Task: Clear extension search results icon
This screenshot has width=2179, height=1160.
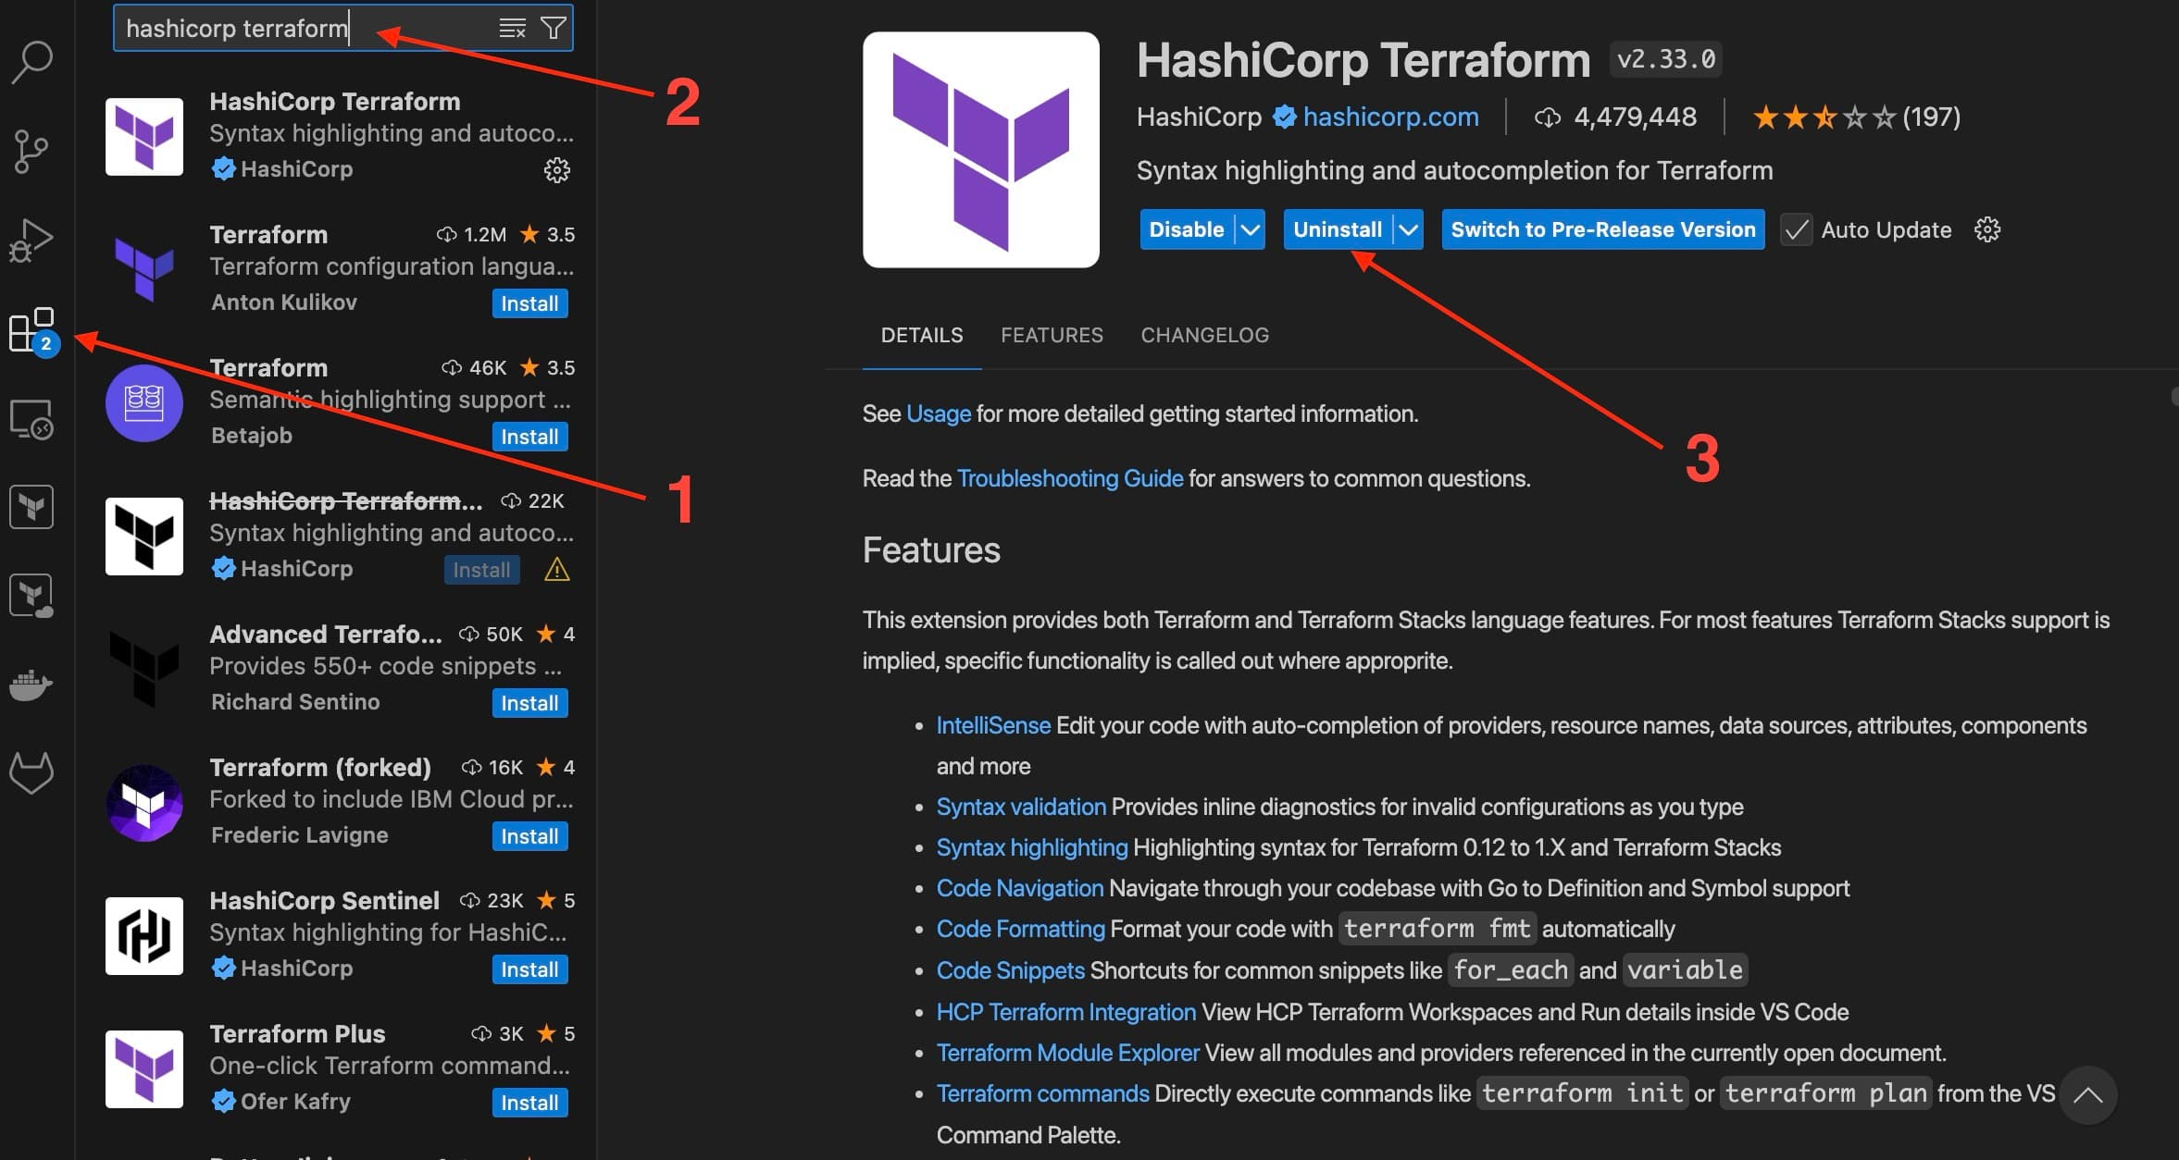Action: click(512, 28)
